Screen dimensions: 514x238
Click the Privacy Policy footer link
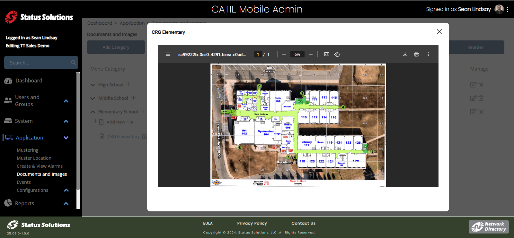252,223
